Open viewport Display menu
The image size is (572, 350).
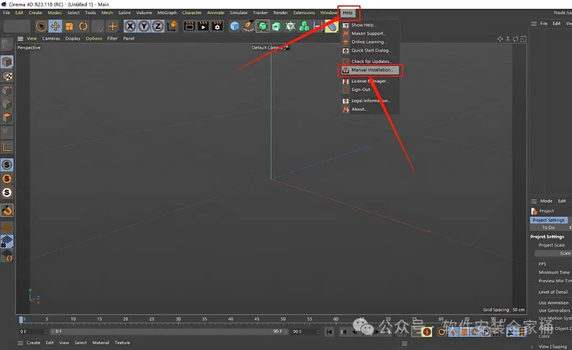(x=73, y=39)
